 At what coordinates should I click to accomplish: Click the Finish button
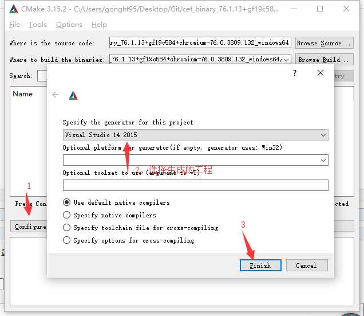[x=261, y=266]
